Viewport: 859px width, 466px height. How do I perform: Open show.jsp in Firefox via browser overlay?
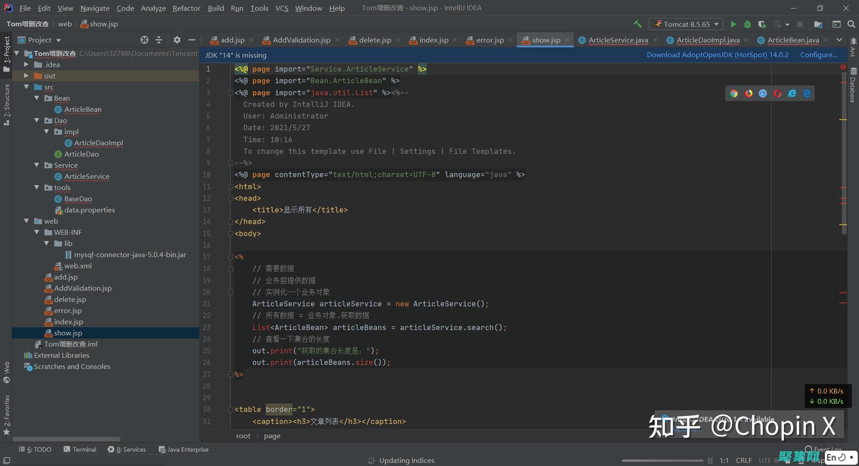click(748, 93)
